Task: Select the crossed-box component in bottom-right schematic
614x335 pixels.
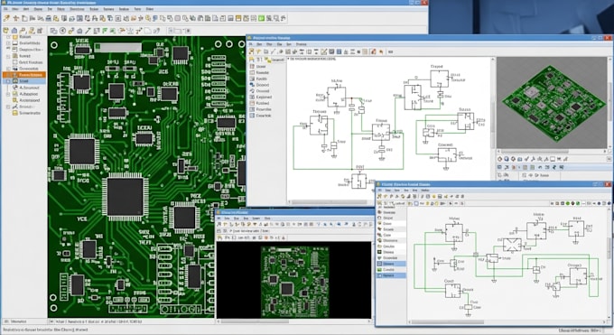Action: tap(512, 245)
